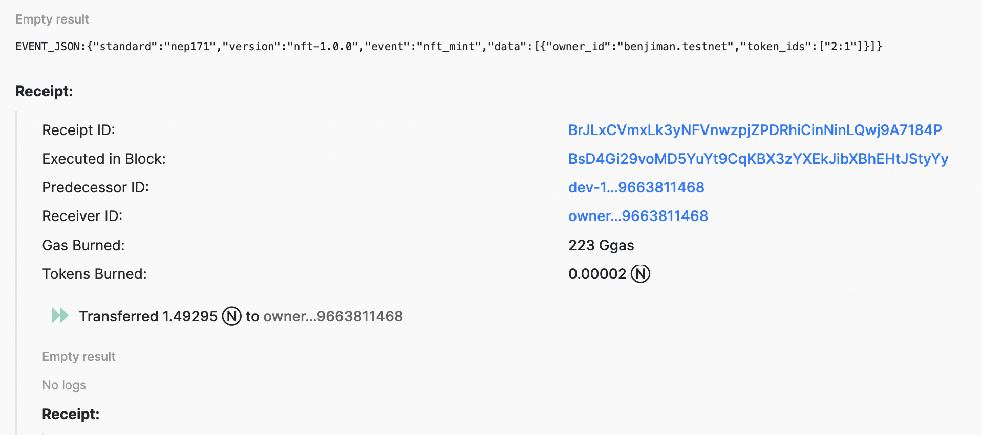Open Receiver ID owner...9663811468 link
The image size is (982, 435).
click(x=638, y=216)
